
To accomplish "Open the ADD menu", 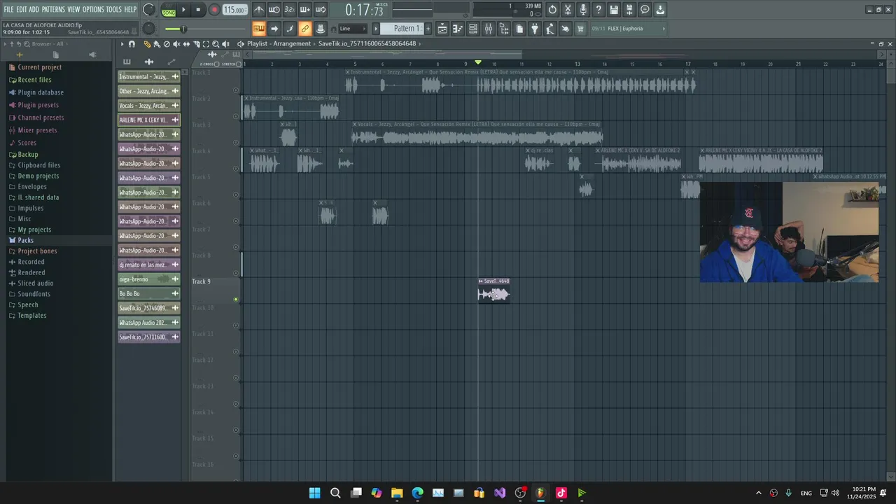I will tap(34, 10).
